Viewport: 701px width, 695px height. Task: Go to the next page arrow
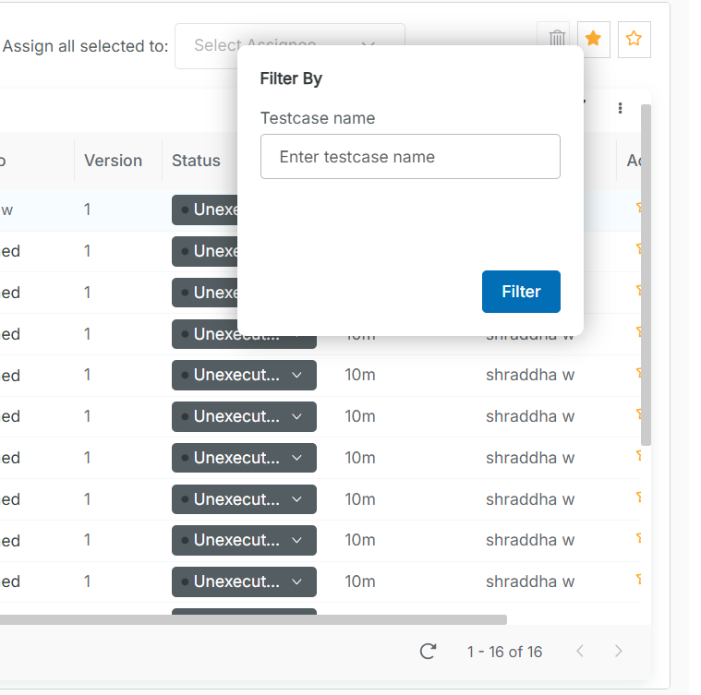click(619, 652)
